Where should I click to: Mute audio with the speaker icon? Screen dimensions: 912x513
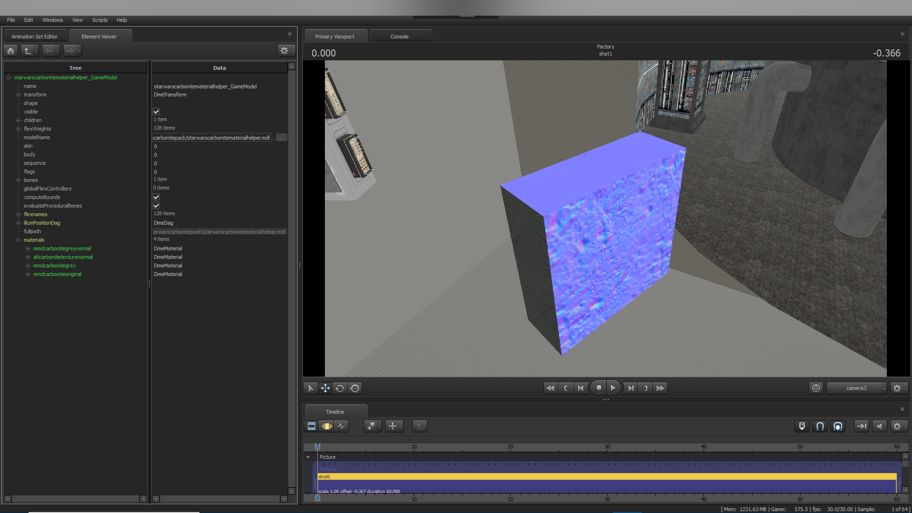pyautogui.click(x=879, y=427)
